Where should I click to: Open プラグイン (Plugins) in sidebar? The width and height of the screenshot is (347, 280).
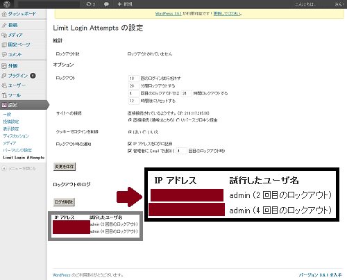pos(19,76)
